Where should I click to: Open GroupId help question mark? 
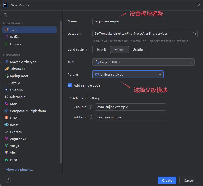(90, 107)
